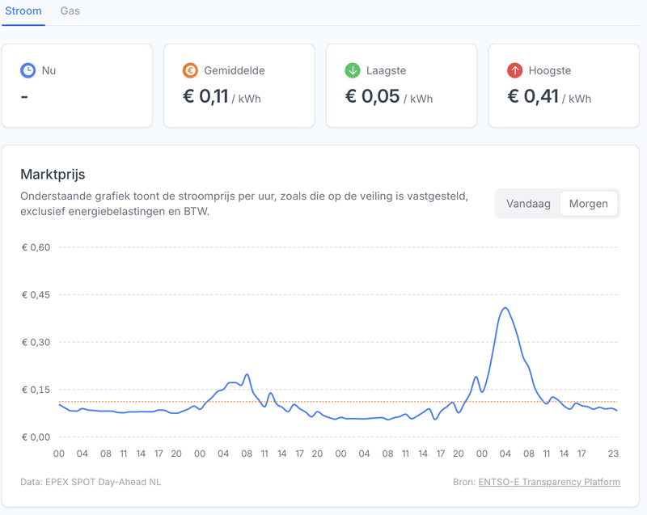Screen dimensions: 647x515
Task: Click the orange dotted average line
Action: [x=323, y=402]
